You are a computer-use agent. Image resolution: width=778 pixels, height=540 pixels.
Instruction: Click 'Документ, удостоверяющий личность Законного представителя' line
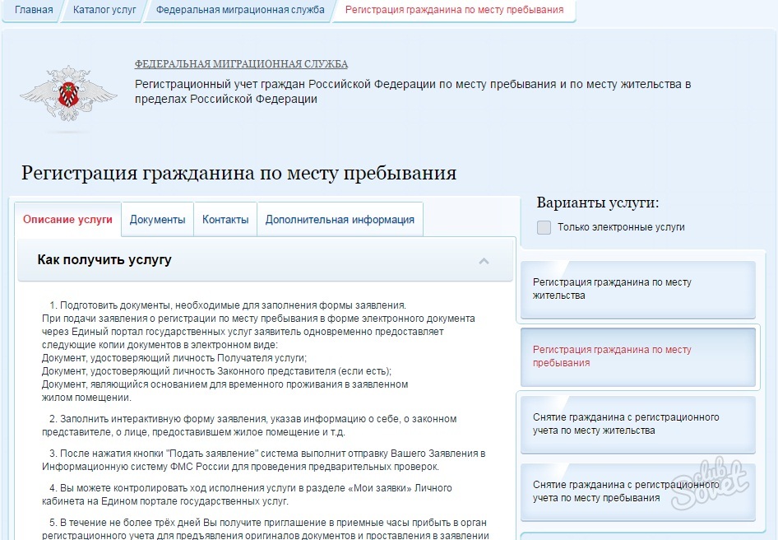tap(217, 371)
